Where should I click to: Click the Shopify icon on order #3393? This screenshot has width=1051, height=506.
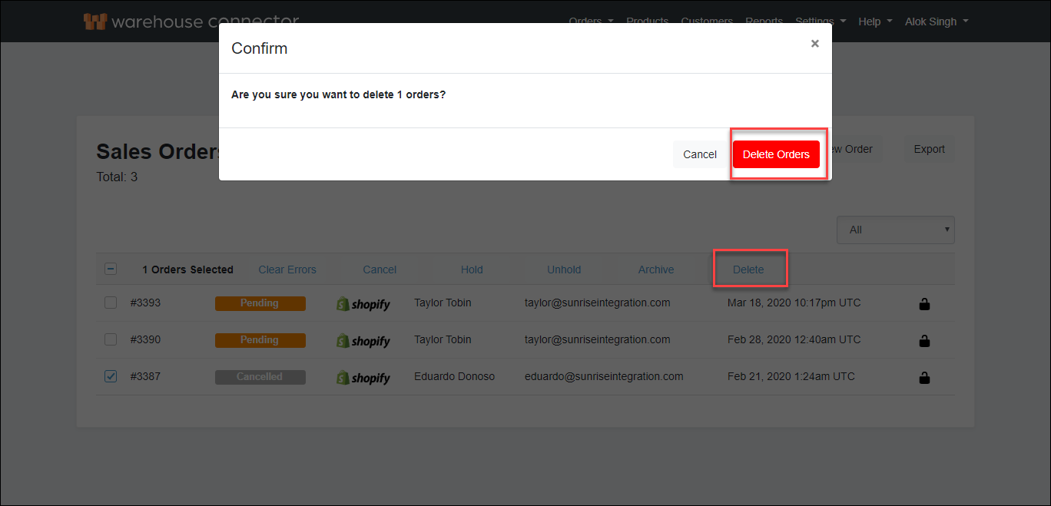pyautogui.click(x=363, y=303)
